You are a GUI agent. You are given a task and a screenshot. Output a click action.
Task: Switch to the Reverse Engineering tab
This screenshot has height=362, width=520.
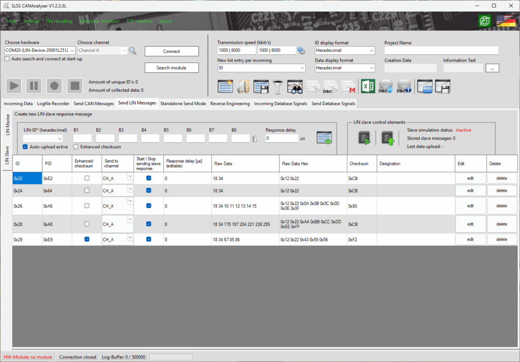[x=231, y=103]
